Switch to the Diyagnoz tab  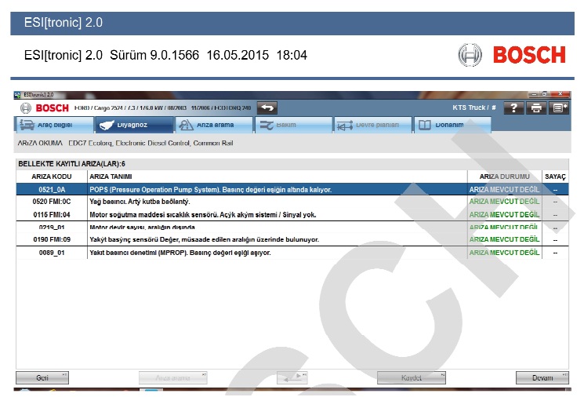pos(135,125)
